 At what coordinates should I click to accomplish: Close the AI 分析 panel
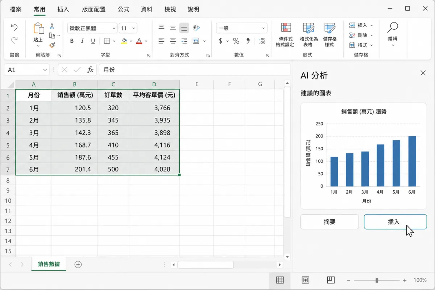[423, 73]
